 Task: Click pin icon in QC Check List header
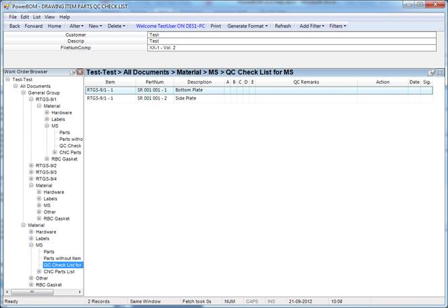coord(432,72)
